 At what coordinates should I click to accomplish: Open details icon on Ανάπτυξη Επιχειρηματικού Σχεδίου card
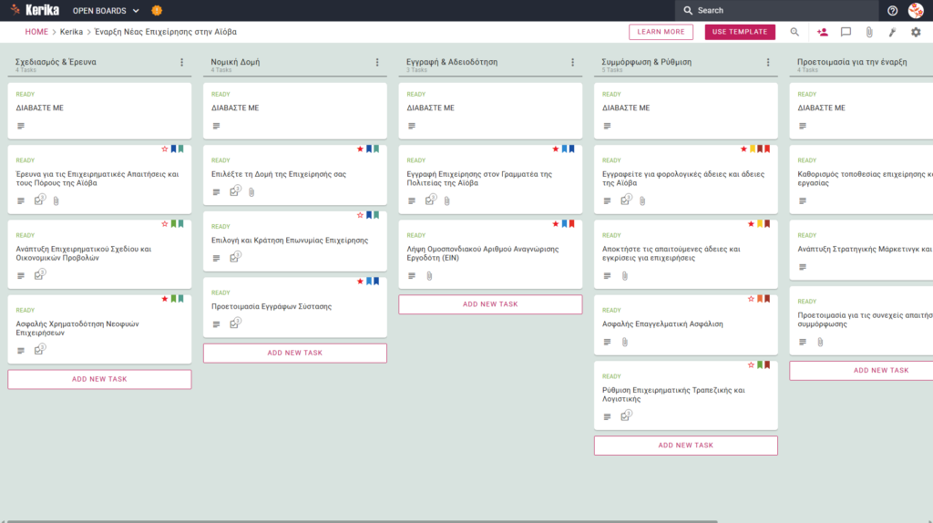[x=21, y=275]
